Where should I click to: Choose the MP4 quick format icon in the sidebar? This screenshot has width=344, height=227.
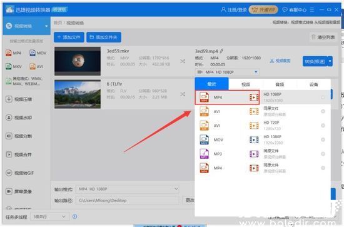[14, 53]
